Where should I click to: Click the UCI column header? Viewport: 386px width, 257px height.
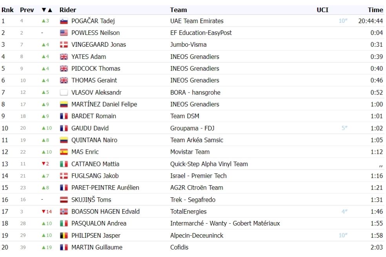322,10
